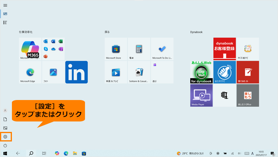Expand the Start hamburger menu
Image resolution: width=278 pixels, height=157 pixels.
(x=5, y=5)
